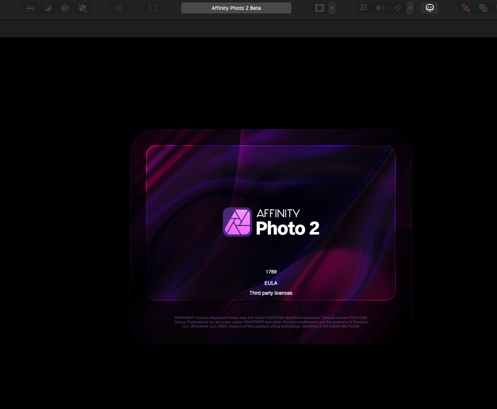This screenshot has width=497, height=409.
Task: Toggle Snapping with the magnet icon
Action: click(x=398, y=8)
